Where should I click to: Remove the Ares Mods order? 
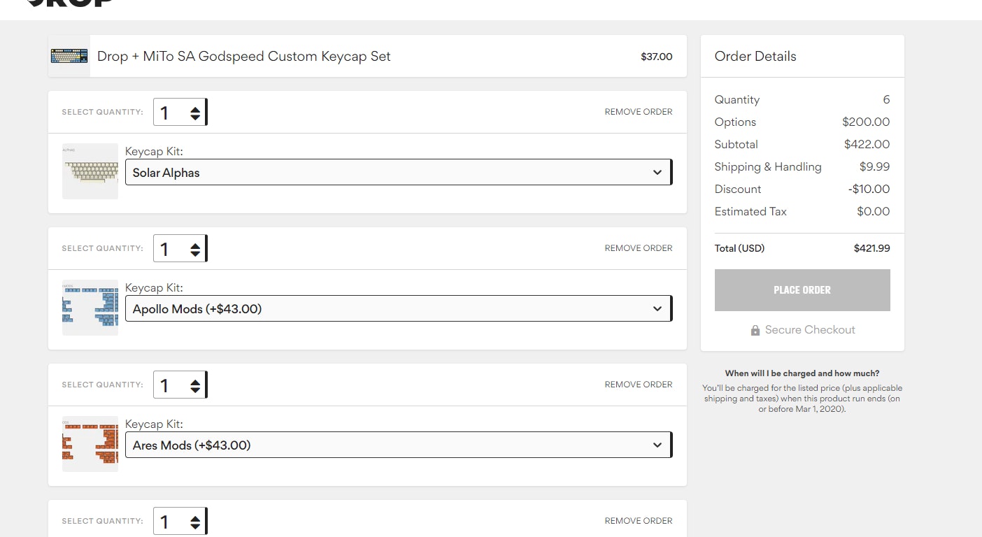[x=638, y=385]
